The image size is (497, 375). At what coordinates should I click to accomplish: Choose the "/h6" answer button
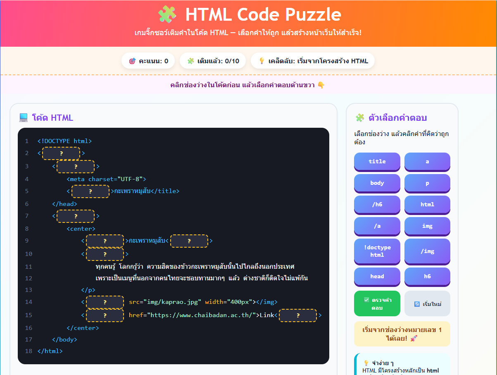pos(377,205)
